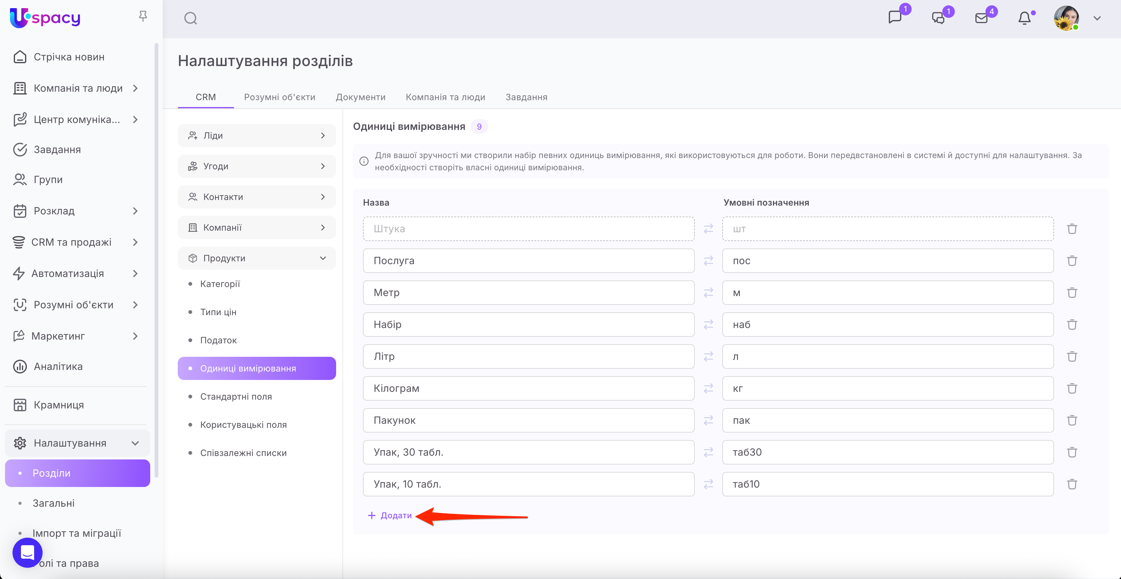1121x579 pixels.
Task: Open the notifications bell
Action: coord(1024,18)
